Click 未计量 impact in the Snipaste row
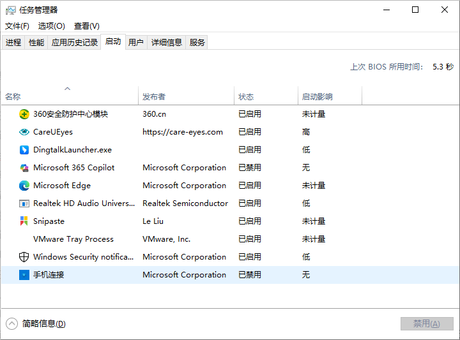This screenshot has height=340, width=460. point(314,221)
